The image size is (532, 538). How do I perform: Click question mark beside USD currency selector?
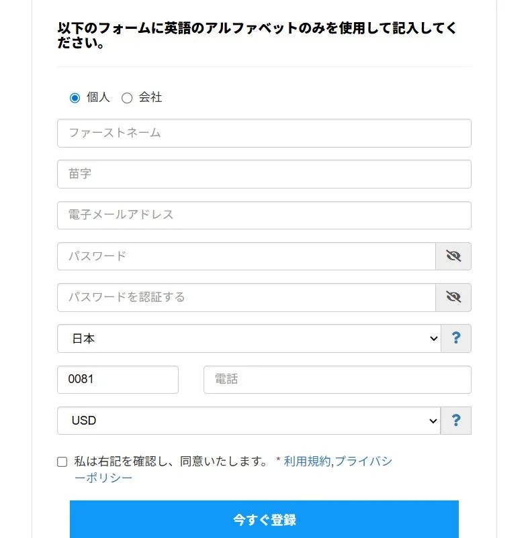pos(456,421)
